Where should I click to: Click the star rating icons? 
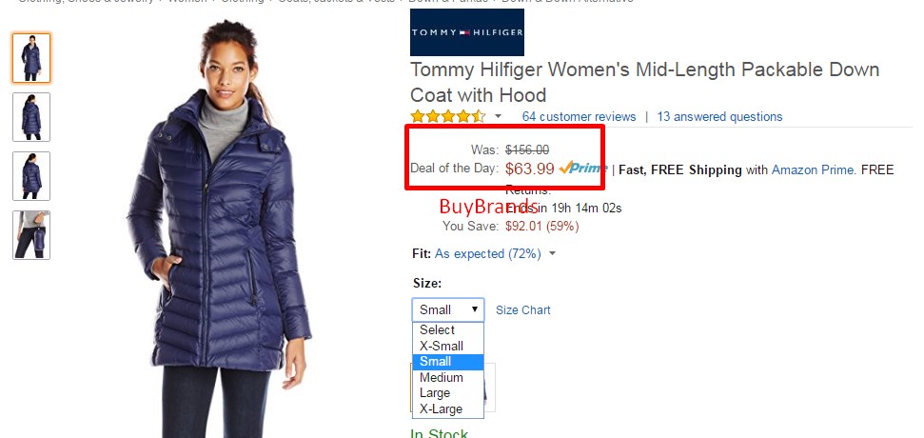(x=448, y=116)
